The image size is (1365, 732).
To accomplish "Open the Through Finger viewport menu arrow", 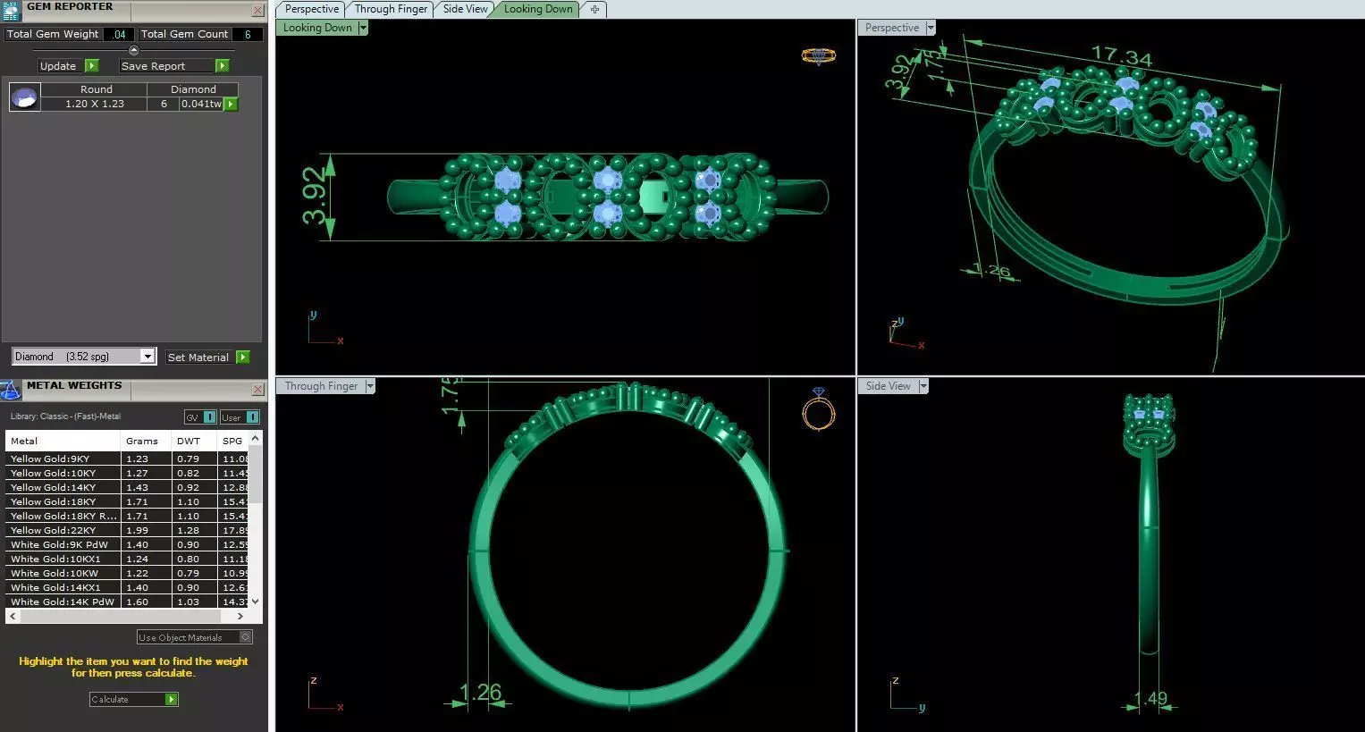I will (369, 386).
